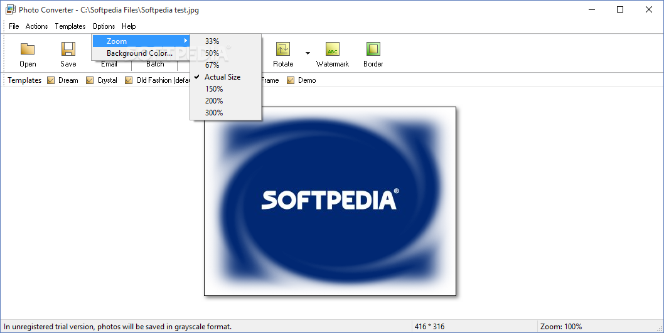This screenshot has width=664, height=333.
Task: Click the Save floppy disk icon
Action: point(68,49)
